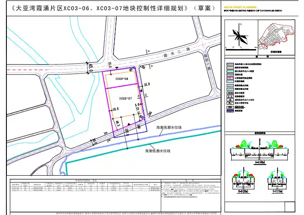Click the scale bar below the wind rose
The image size is (304, 215).
tap(240, 46)
